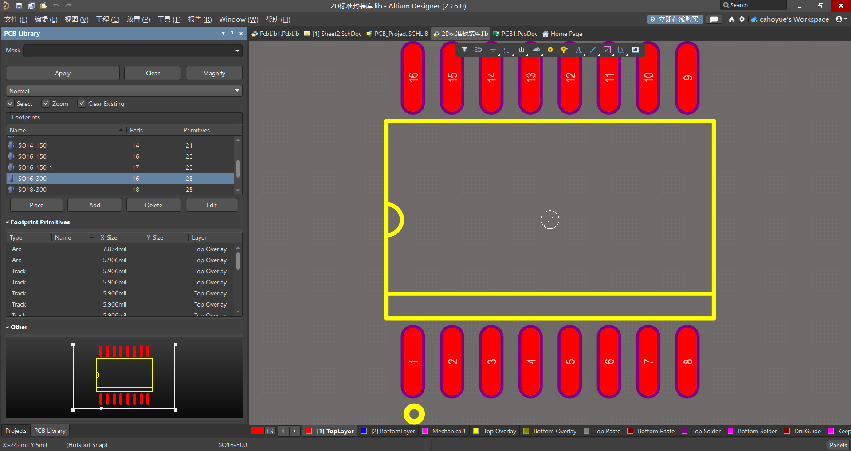The height and width of the screenshot is (451, 851).
Task: Open the Mask dropdown
Action: tap(237, 51)
